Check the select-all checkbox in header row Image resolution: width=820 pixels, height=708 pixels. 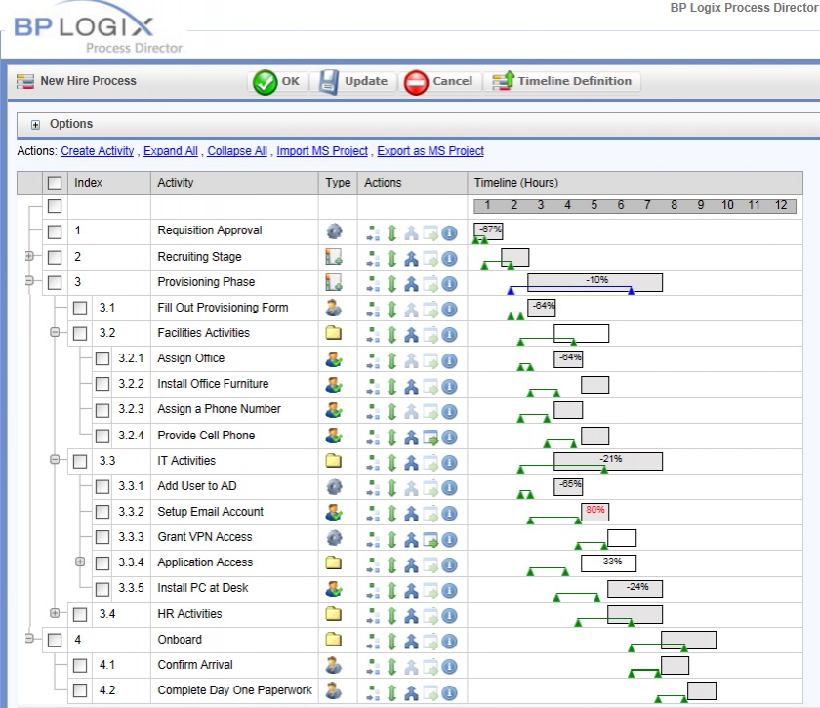pos(55,184)
